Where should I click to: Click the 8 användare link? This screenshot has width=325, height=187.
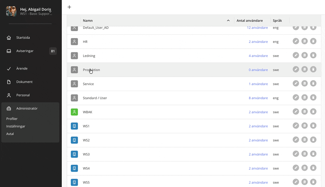[258, 98]
